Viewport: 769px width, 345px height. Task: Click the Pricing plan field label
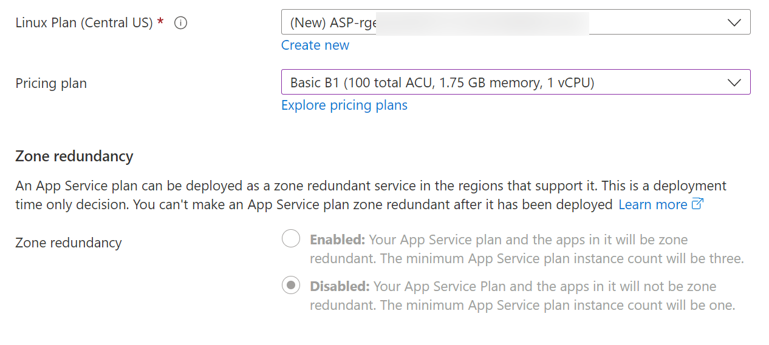coord(51,84)
